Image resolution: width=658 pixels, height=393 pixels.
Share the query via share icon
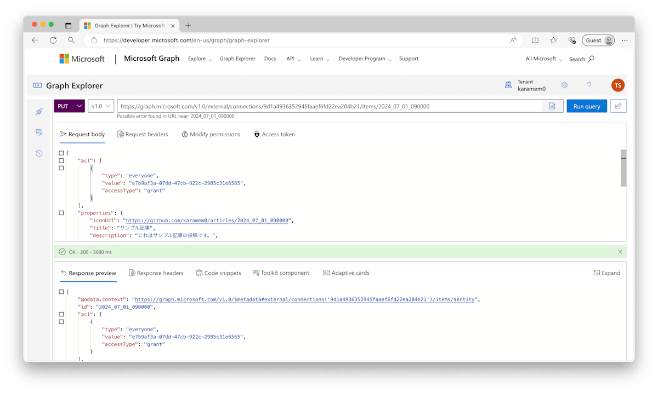(x=618, y=106)
